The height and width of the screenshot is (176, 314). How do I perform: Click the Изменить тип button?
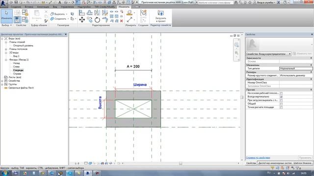coord(302,54)
